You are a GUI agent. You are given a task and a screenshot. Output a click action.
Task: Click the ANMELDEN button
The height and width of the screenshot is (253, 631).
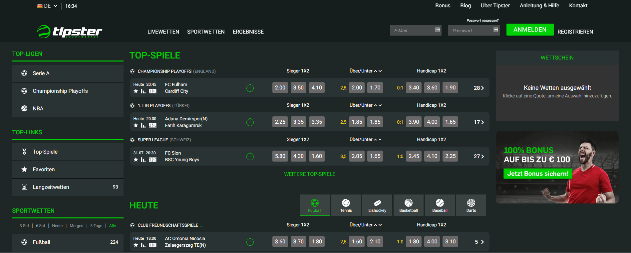coord(530,30)
